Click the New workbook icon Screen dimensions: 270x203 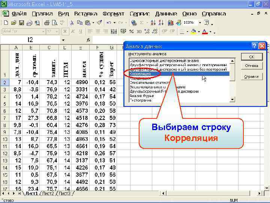tap(6, 23)
